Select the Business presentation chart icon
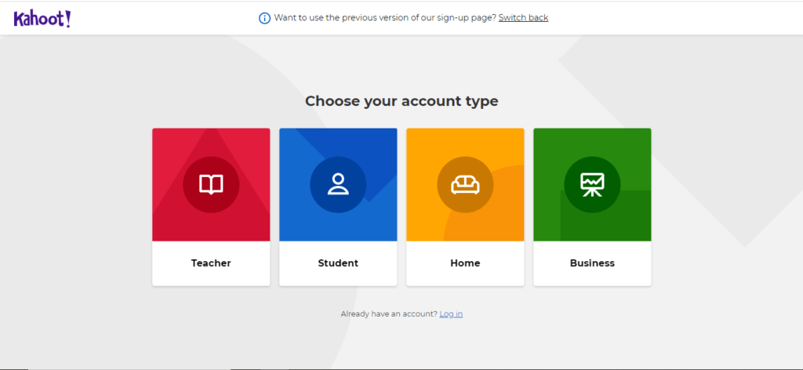Screen dimensions: 803x370 [x=592, y=184]
